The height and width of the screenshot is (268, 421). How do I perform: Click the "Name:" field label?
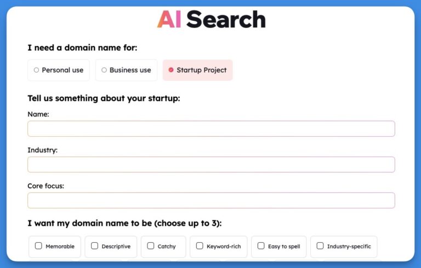[38, 114]
